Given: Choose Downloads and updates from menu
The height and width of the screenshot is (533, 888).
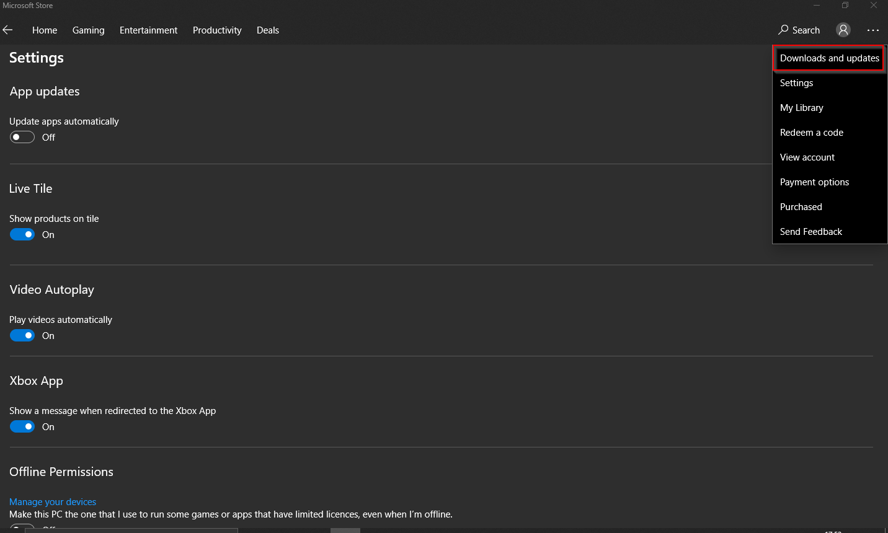Looking at the screenshot, I should [830, 58].
